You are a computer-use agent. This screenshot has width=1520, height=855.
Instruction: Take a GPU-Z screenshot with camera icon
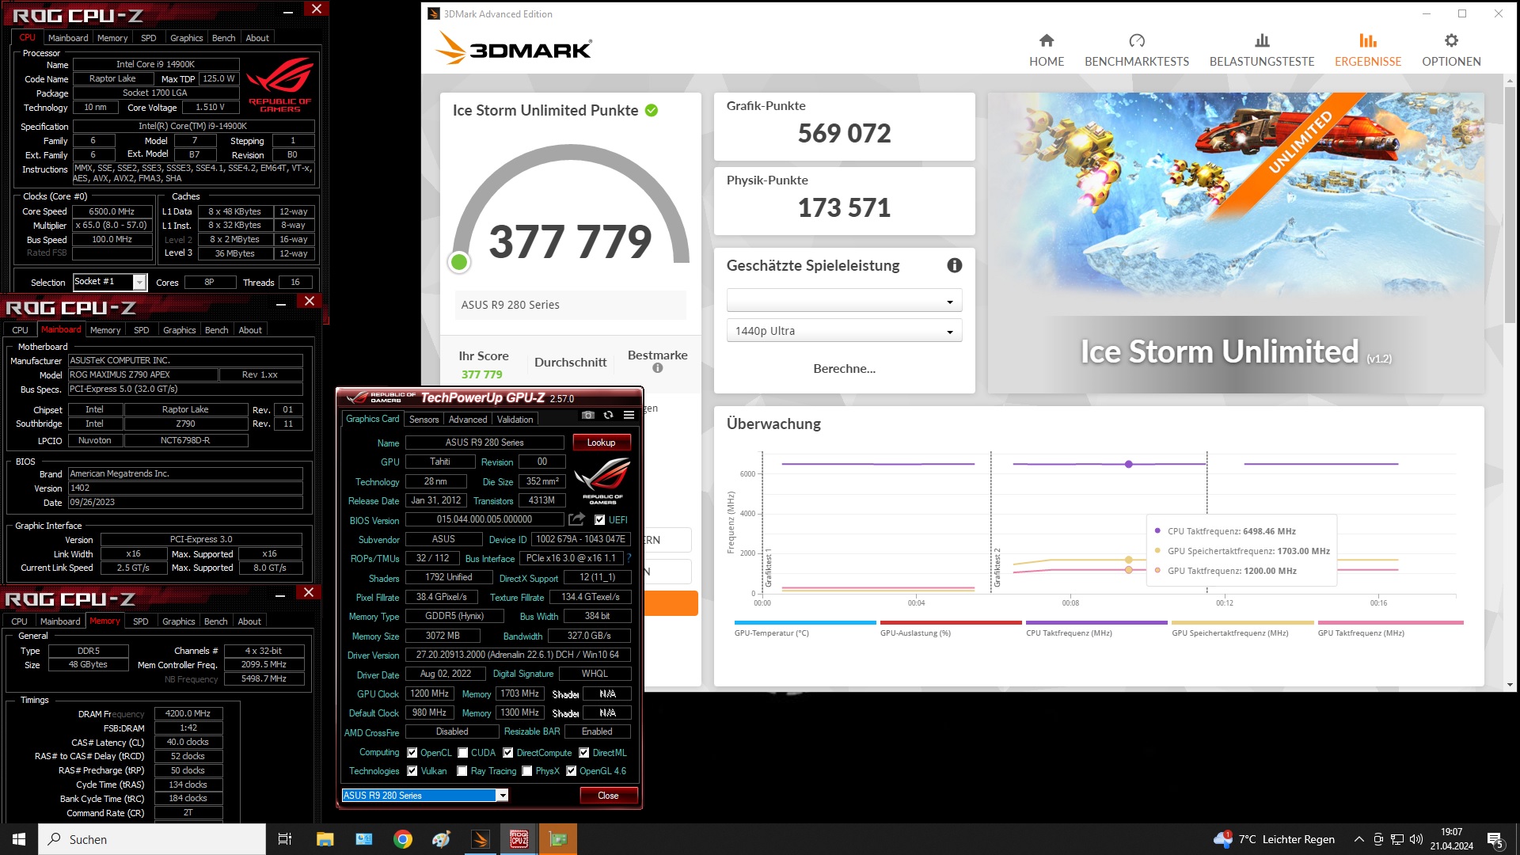click(587, 415)
